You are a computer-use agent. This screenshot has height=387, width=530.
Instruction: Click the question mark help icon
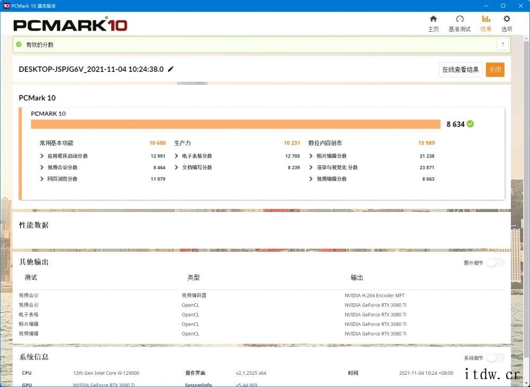[x=502, y=45]
